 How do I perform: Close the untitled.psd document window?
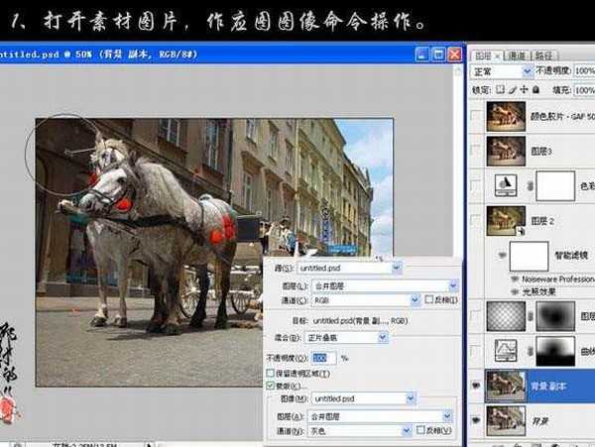pos(454,55)
